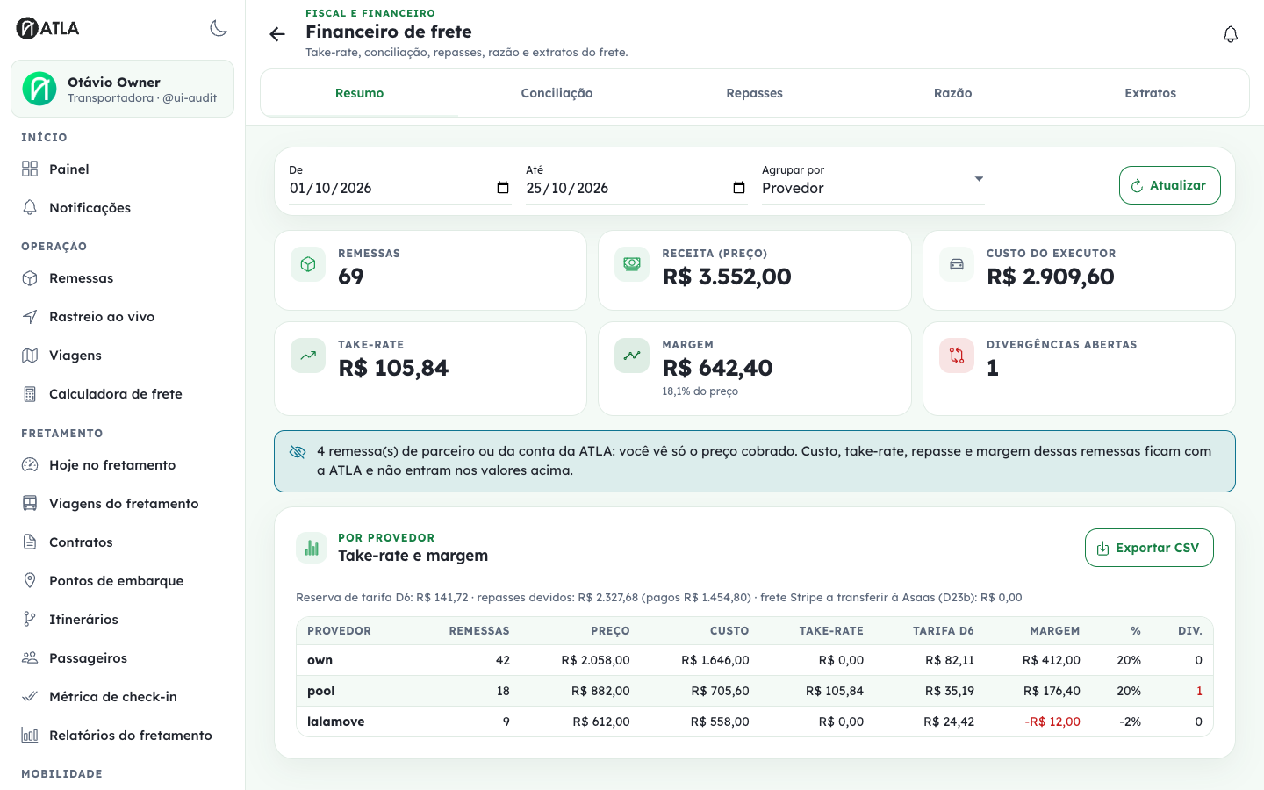Click Exportar CSV button

click(1149, 548)
